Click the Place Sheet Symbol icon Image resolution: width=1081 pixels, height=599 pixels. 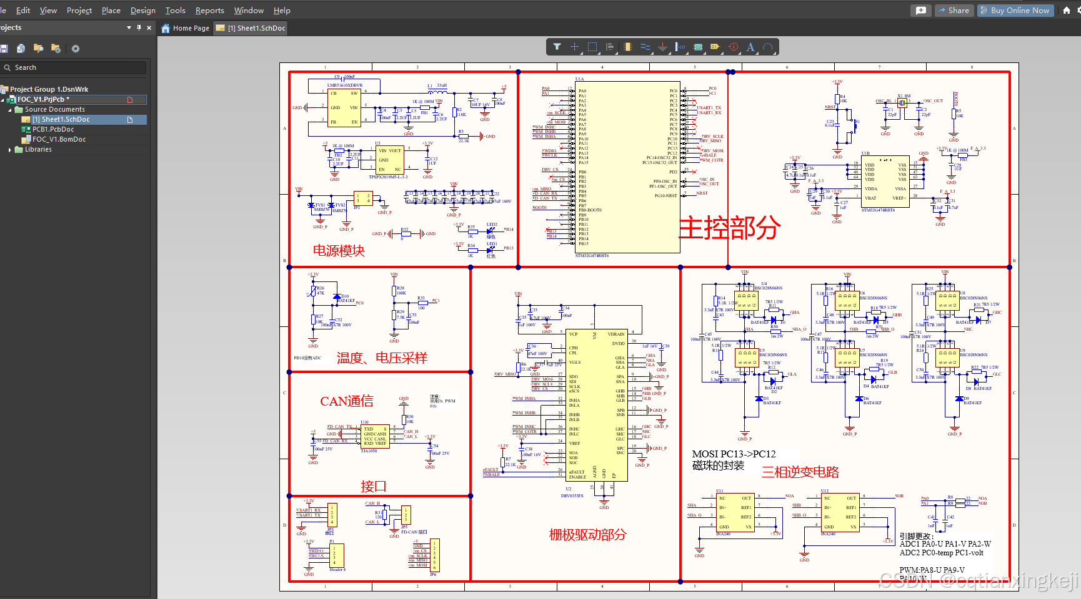[x=698, y=47]
